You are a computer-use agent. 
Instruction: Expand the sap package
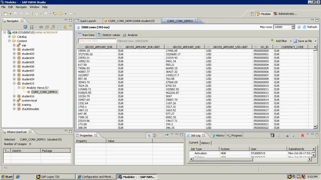[x=14, y=45]
